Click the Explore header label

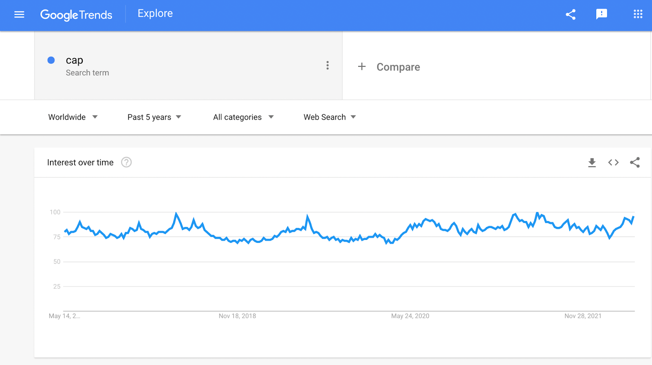[155, 13]
